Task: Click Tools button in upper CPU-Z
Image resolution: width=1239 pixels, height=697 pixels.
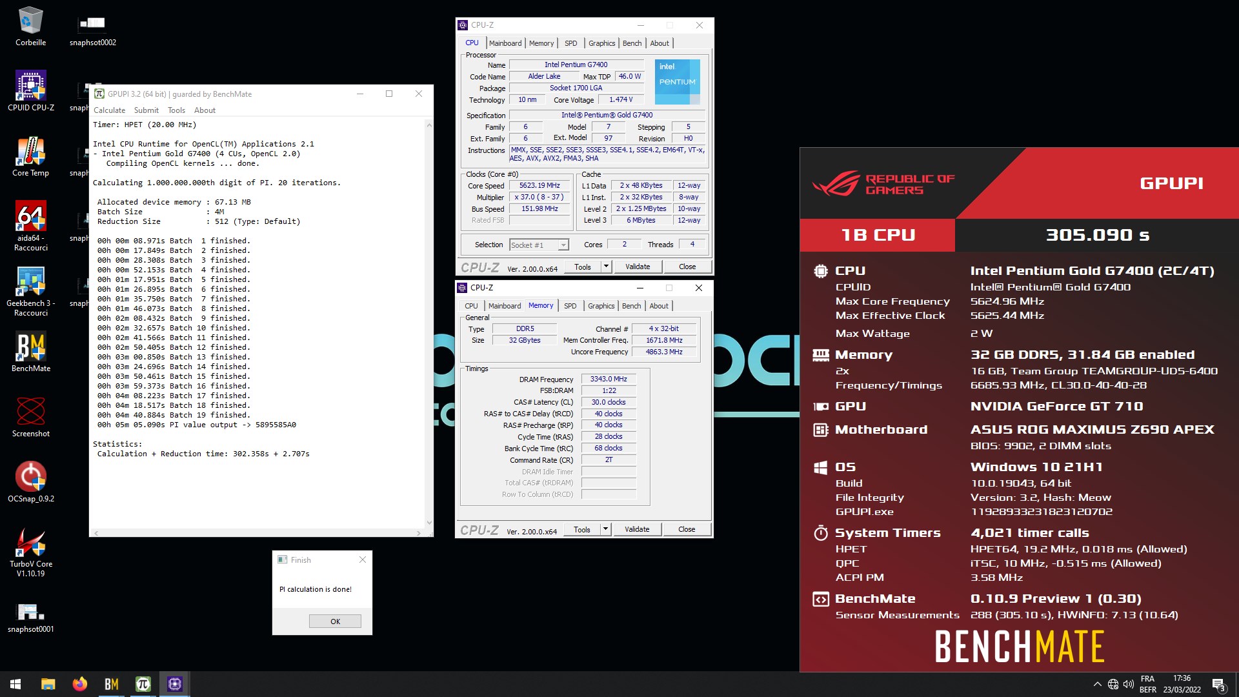Action: coord(583,267)
